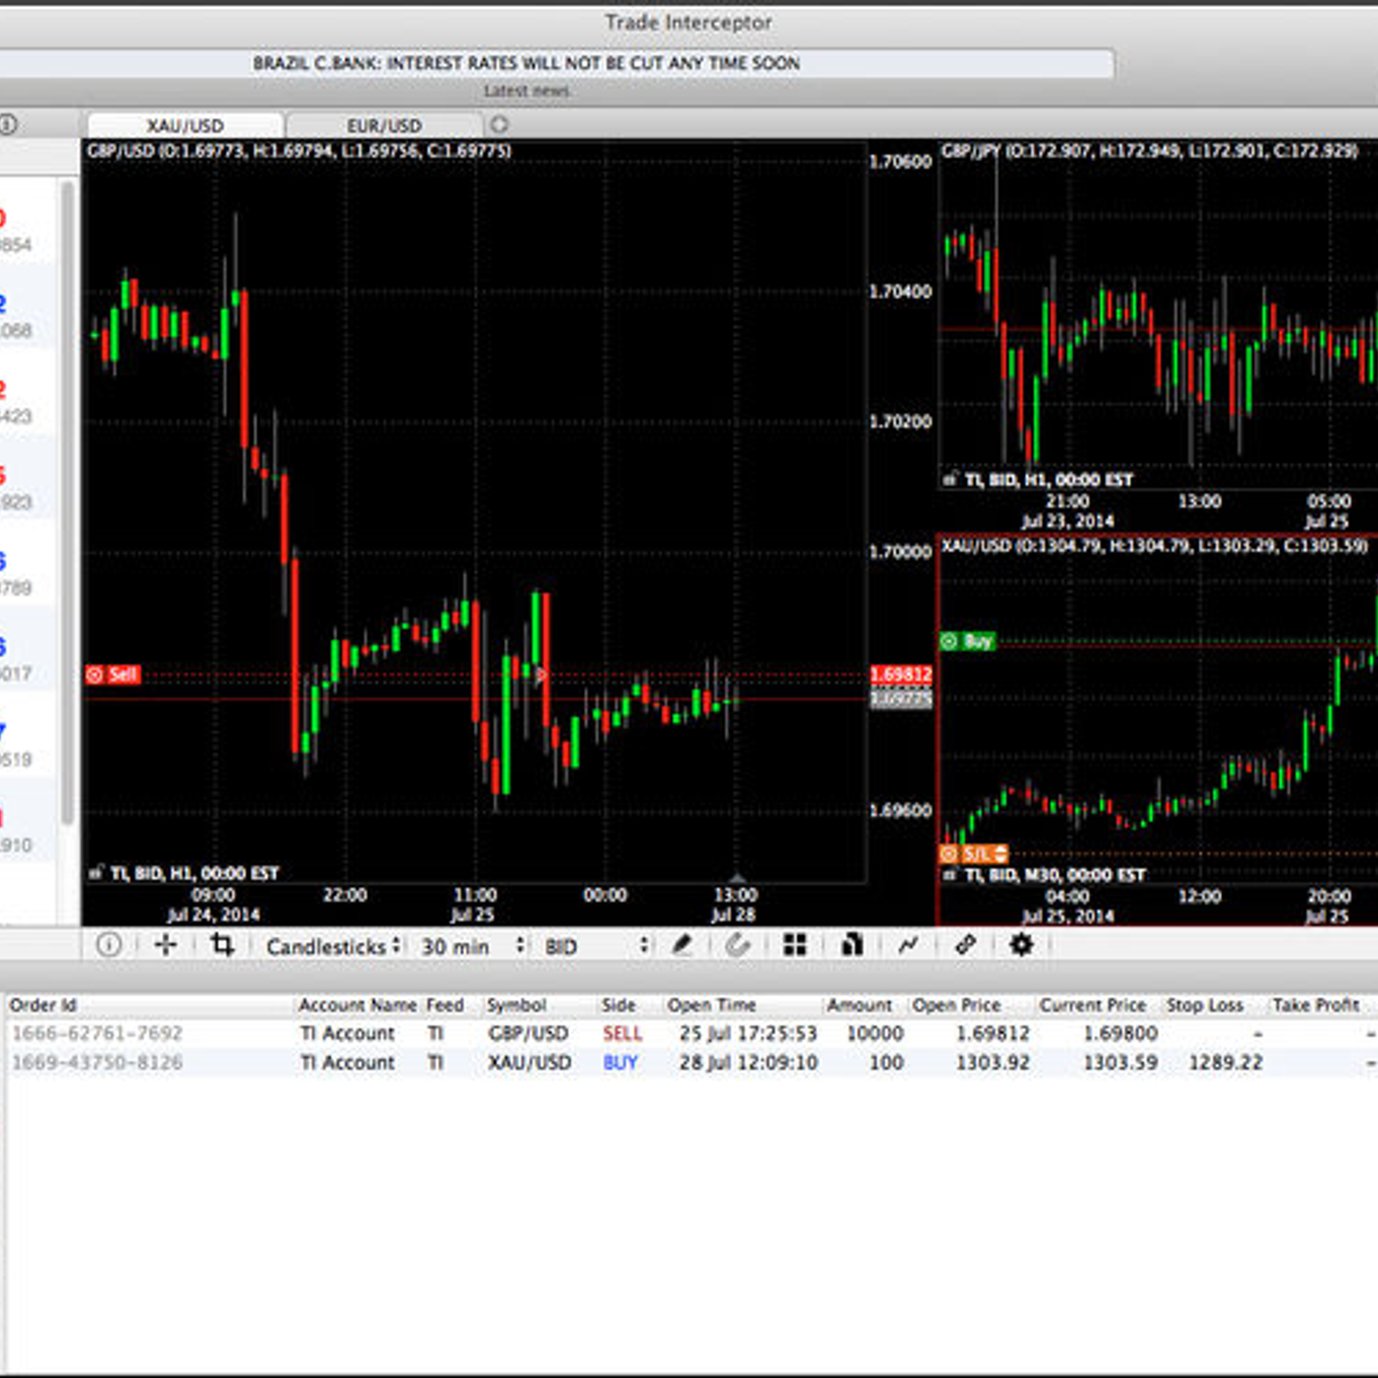Viewport: 1378px width, 1378px height.
Task: Toggle the magnet snap tool
Action: coord(737,945)
